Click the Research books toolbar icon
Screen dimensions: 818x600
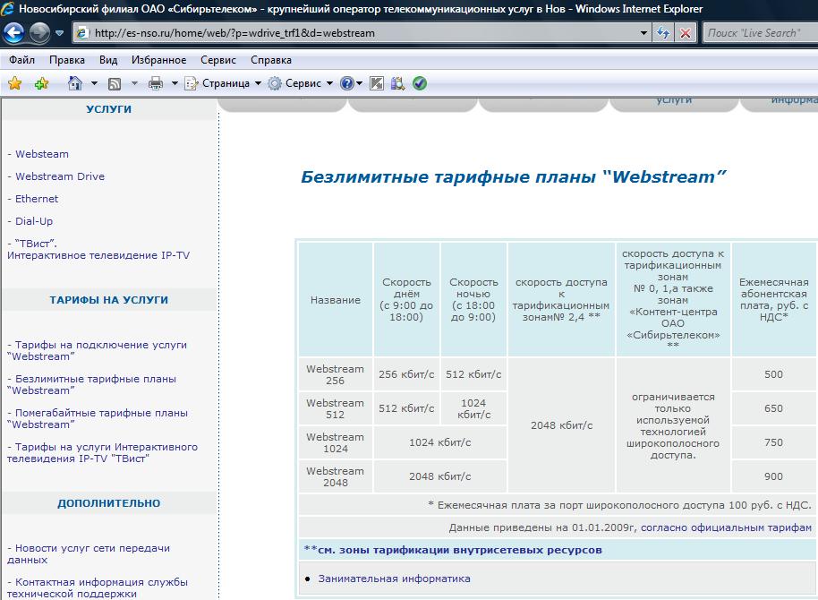coord(397,83)
